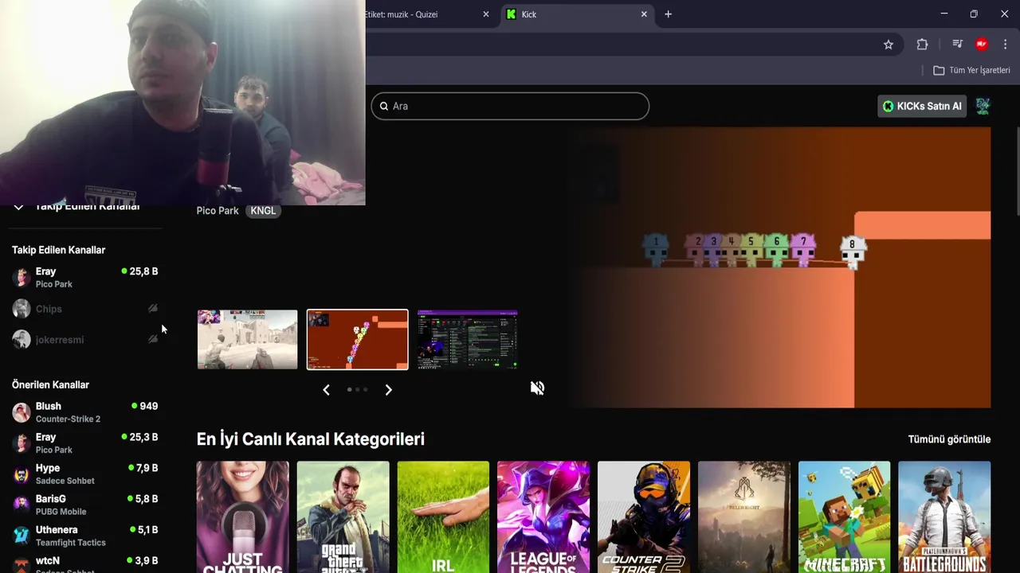
Task: Select the third dark dashboard stream thumbnail
Action: 467,340
